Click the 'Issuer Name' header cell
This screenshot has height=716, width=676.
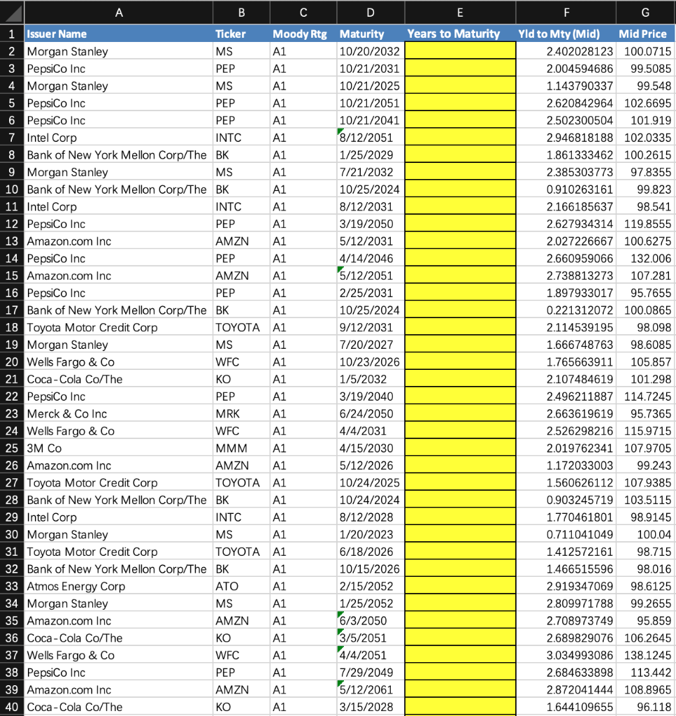tap(119, 34)
